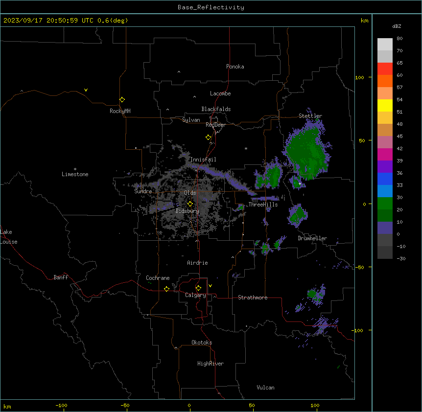
Task: Click the yellow marker above Calgary label
Action: (x=198, y=288)
